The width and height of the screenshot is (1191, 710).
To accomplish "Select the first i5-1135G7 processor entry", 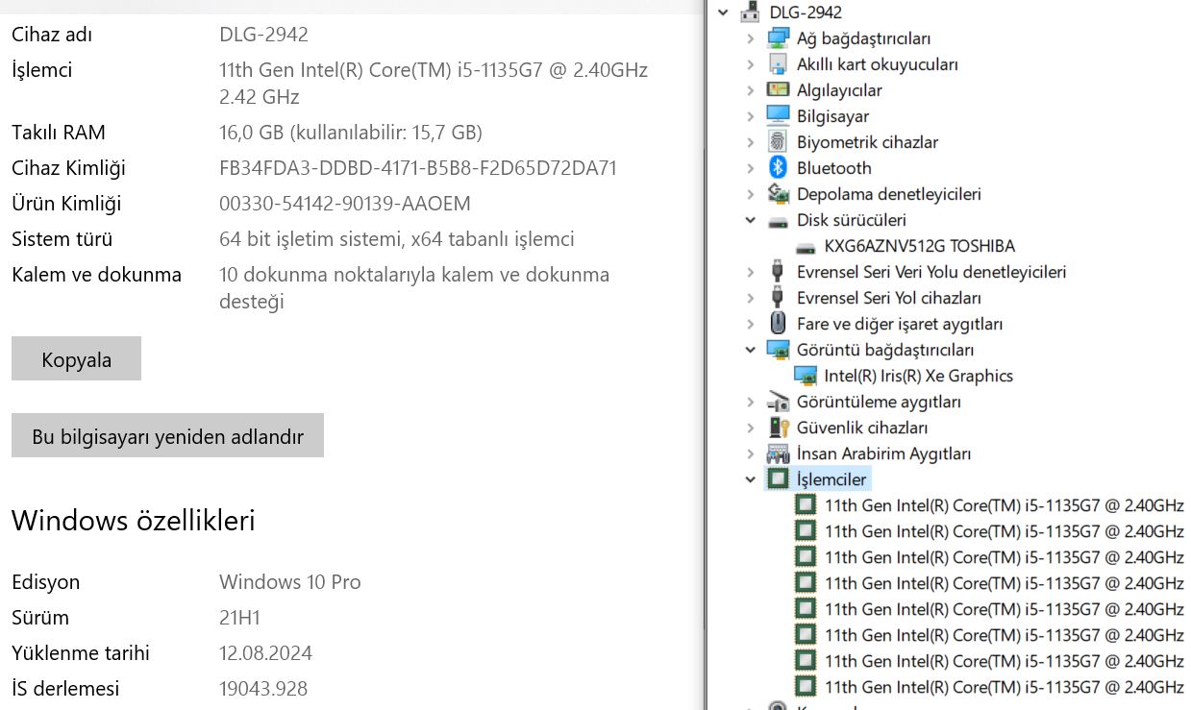I will point(1004,505).
